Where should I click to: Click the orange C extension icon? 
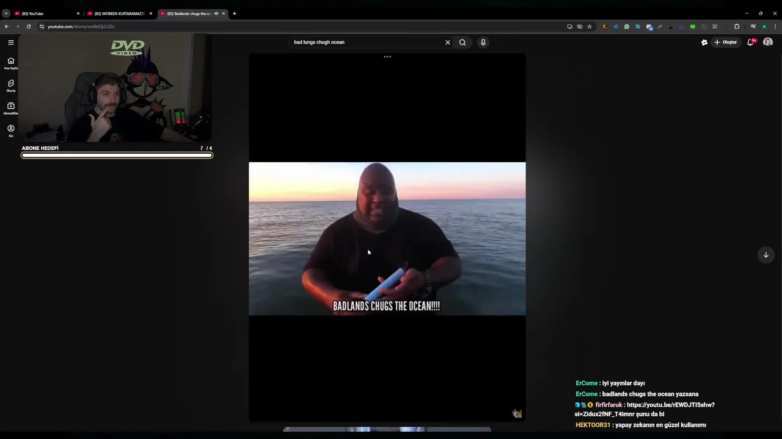pos(605,26)
